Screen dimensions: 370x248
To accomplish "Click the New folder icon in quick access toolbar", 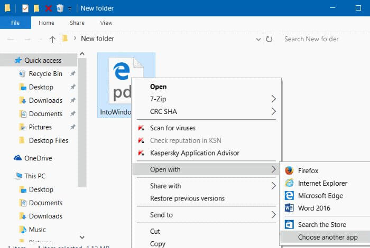I will coord(36,8).
